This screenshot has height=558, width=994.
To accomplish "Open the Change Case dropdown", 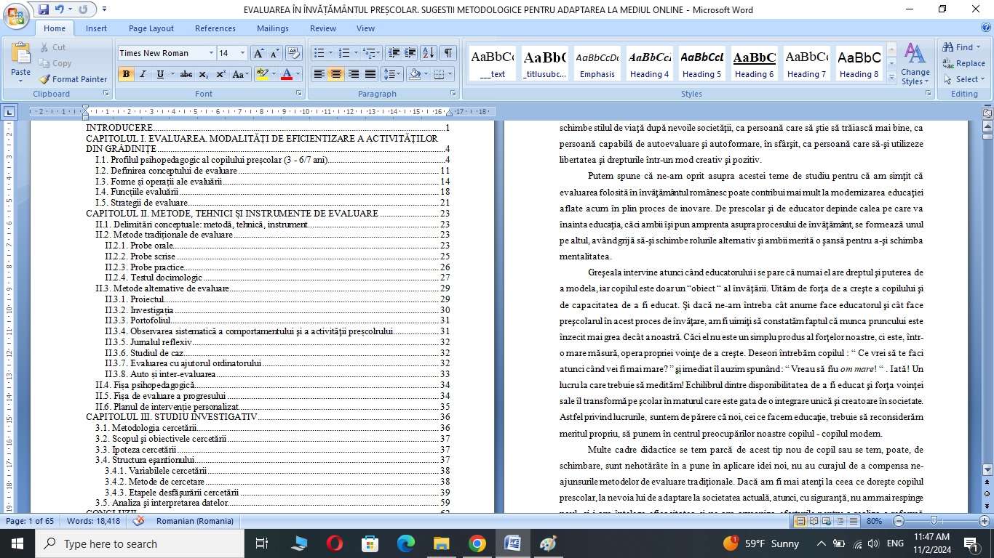I will (x=242, y=74).
